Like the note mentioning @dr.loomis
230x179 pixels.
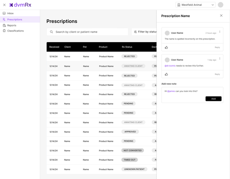(167, 74)
